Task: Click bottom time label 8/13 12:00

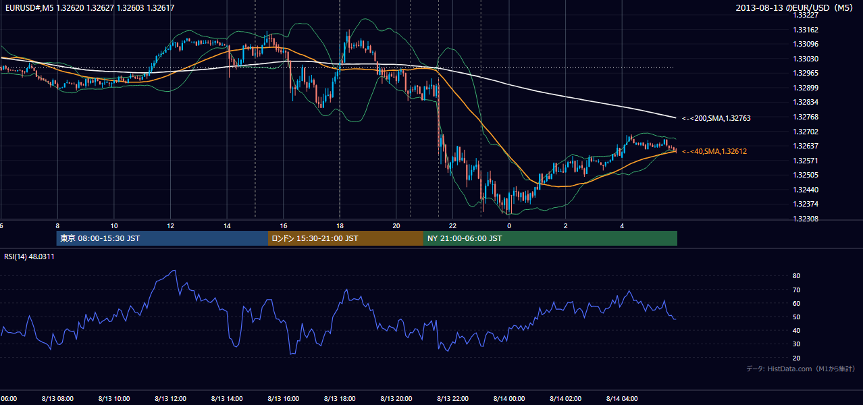Action: point(171,399)
